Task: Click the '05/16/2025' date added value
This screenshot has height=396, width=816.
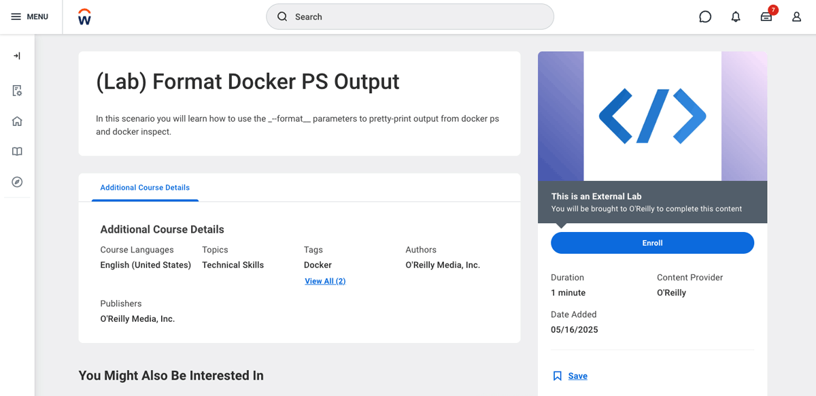Action: coord(575,330)
